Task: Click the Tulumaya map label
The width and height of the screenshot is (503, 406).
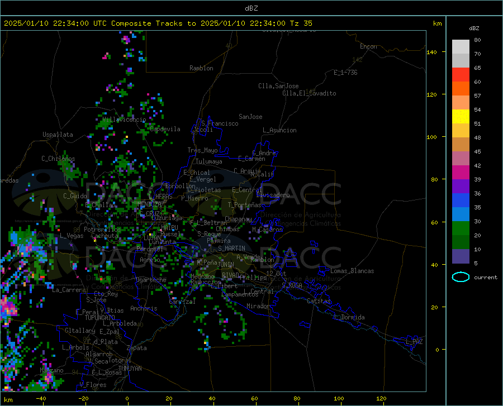Action: click(x=208, y=161)
